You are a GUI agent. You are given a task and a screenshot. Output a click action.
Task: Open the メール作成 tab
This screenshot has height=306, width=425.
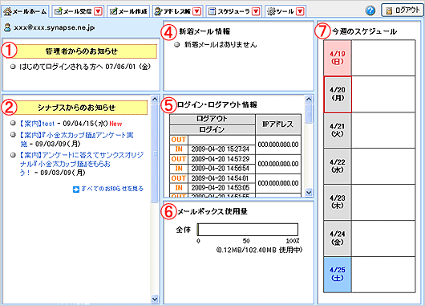tap(128, 11)
